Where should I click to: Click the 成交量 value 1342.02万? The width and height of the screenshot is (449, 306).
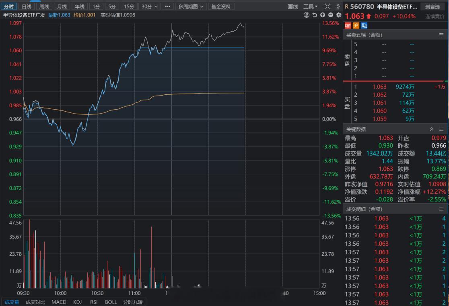pos(379,153)
